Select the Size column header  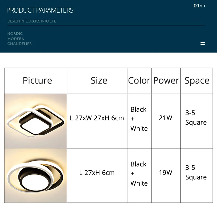point(99,80)
